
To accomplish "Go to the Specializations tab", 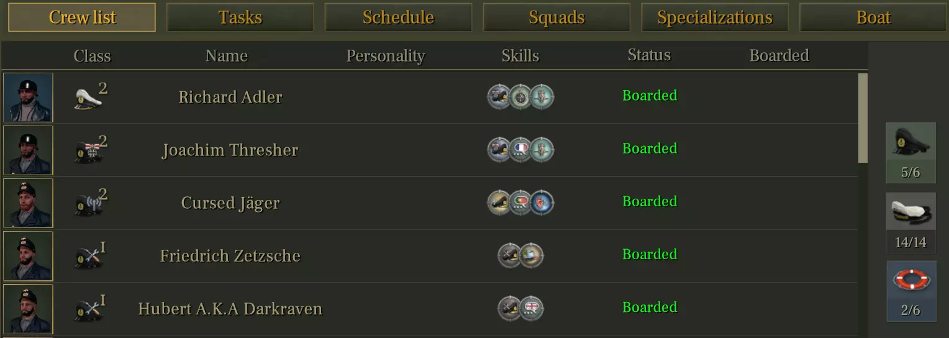I will coord(715,17).
